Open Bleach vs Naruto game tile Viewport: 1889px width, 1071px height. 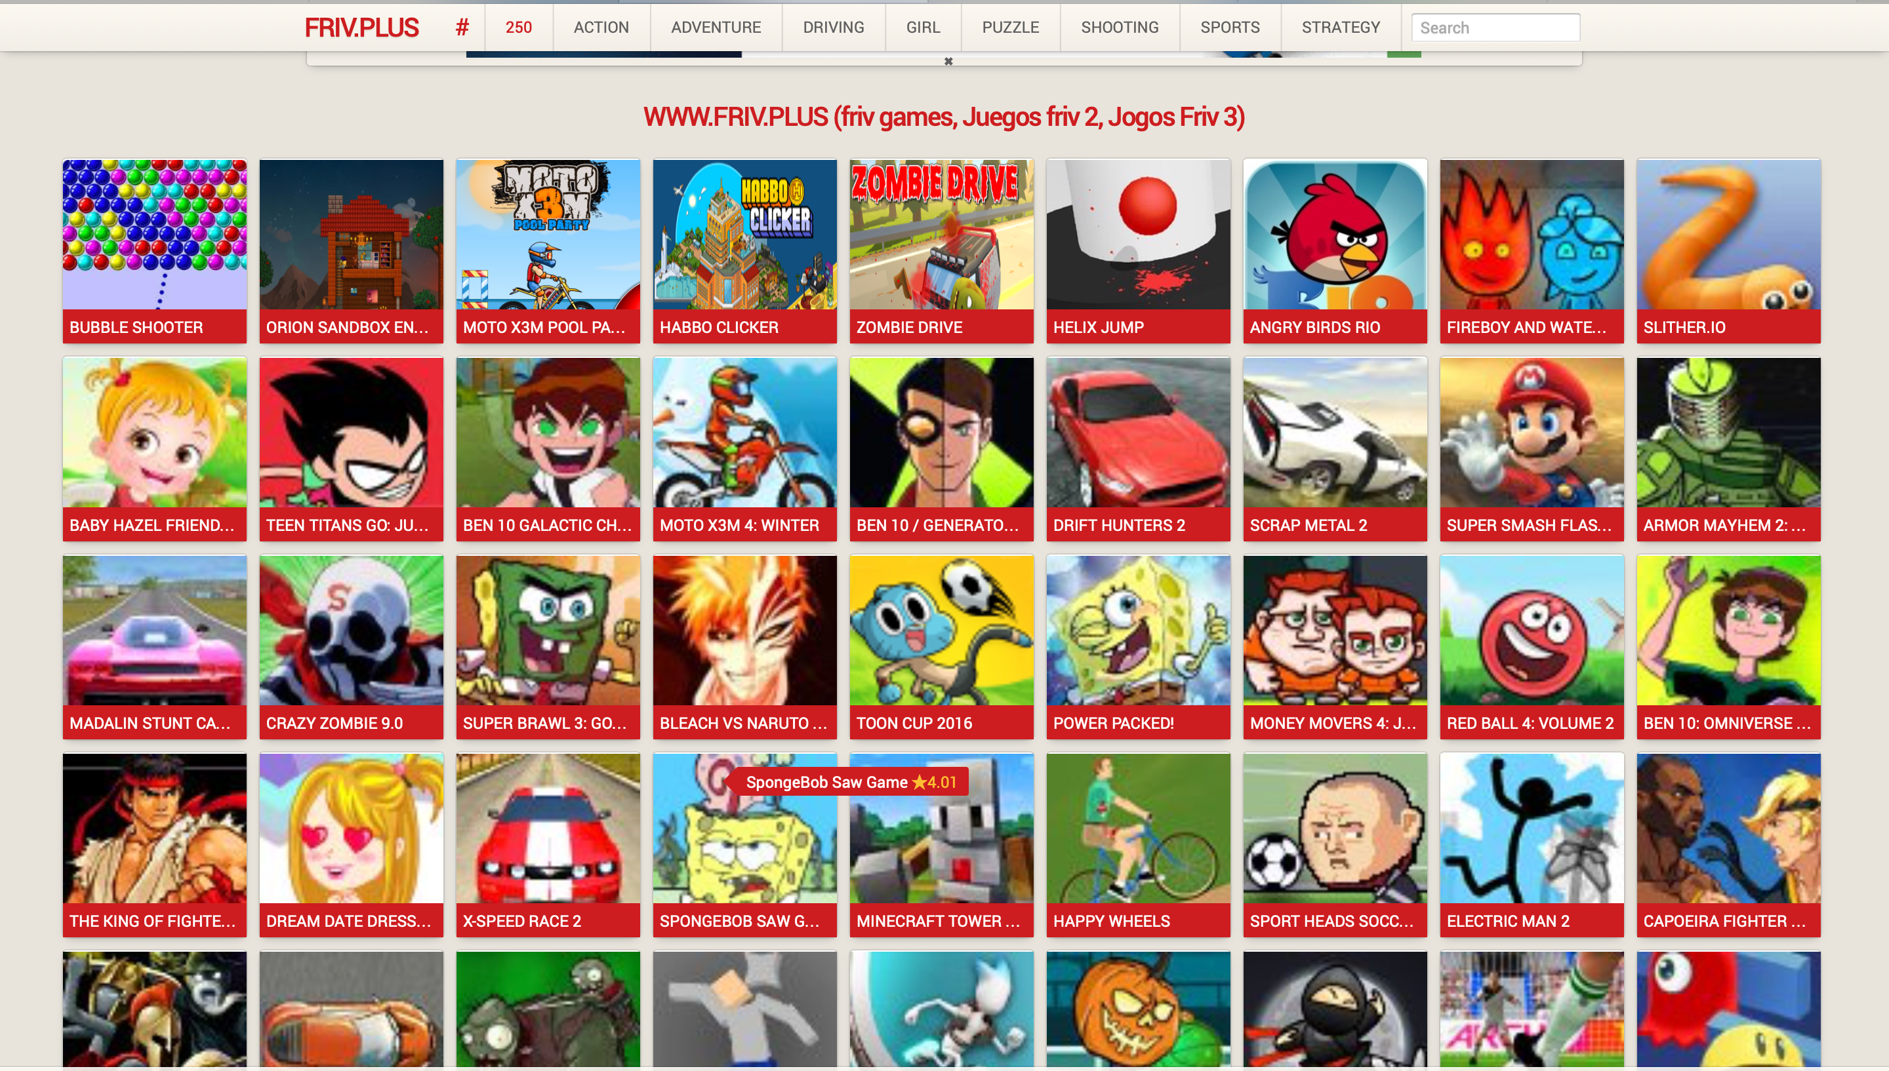[744, 646]
